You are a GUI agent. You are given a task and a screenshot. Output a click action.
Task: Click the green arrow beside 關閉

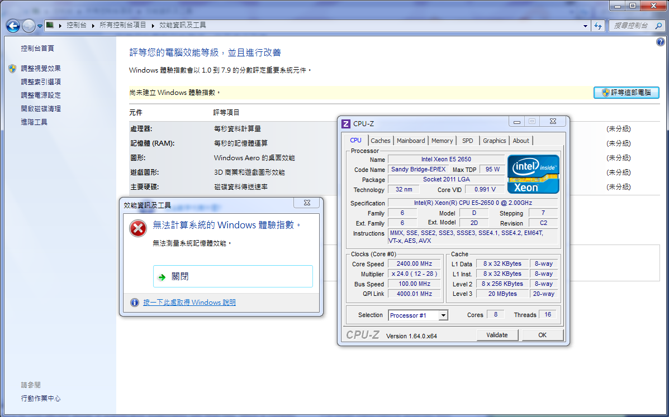coord(162,277)
